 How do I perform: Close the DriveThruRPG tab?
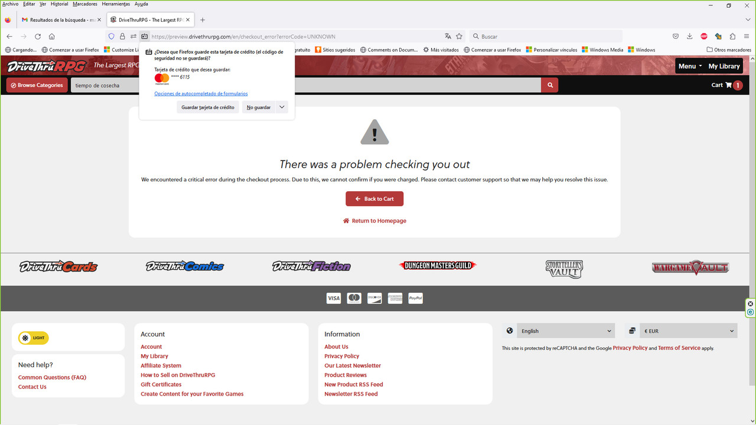tap(188, 19)
